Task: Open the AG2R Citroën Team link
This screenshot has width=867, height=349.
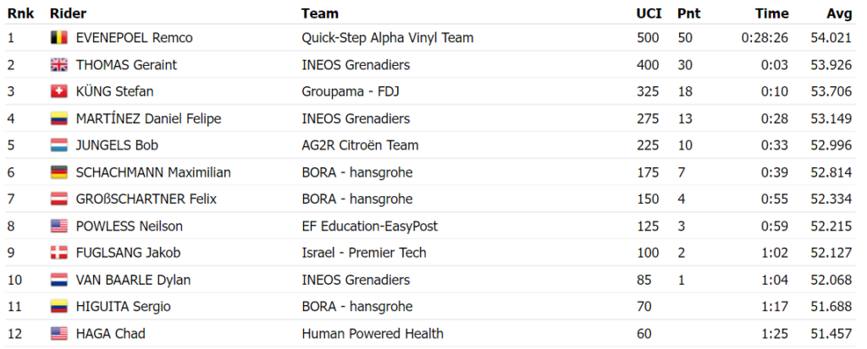Action: (360, 145)
